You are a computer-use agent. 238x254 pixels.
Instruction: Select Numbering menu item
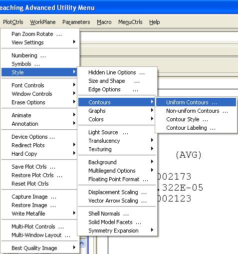click(39, 55)
